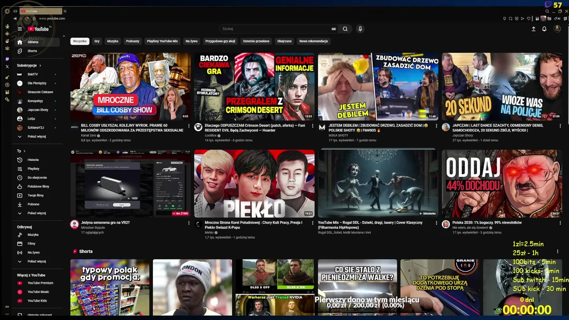Image resolution: width=569 pixels, height=320 pixels.
Task: Open Muzyka under Odkrywaj
Action: tap(37, 235)
